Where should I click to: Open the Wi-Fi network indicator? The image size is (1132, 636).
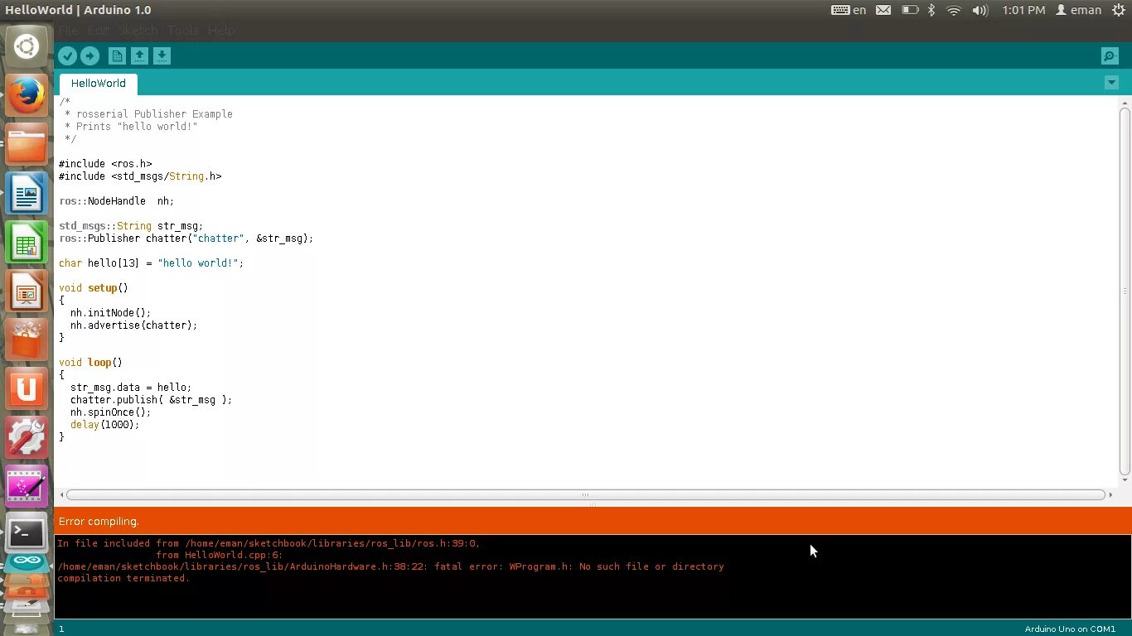[954, 10]
